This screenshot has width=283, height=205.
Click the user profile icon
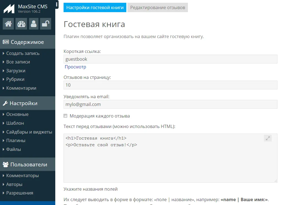pyautogui.click(x=34, y=24)
